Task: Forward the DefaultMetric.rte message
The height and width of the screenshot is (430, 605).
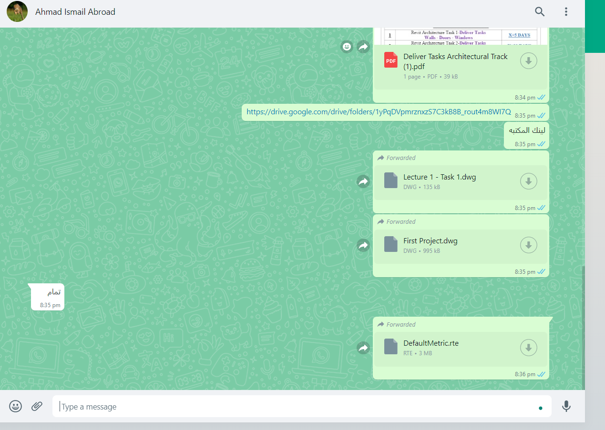Action: tap(363, 348)
